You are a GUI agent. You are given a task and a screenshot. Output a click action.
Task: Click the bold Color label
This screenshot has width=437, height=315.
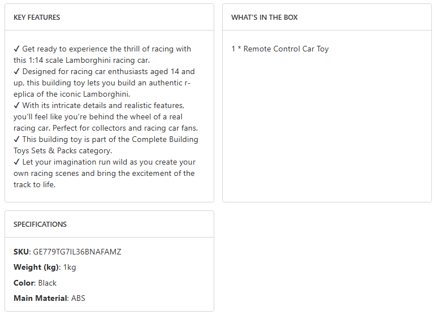24,283
